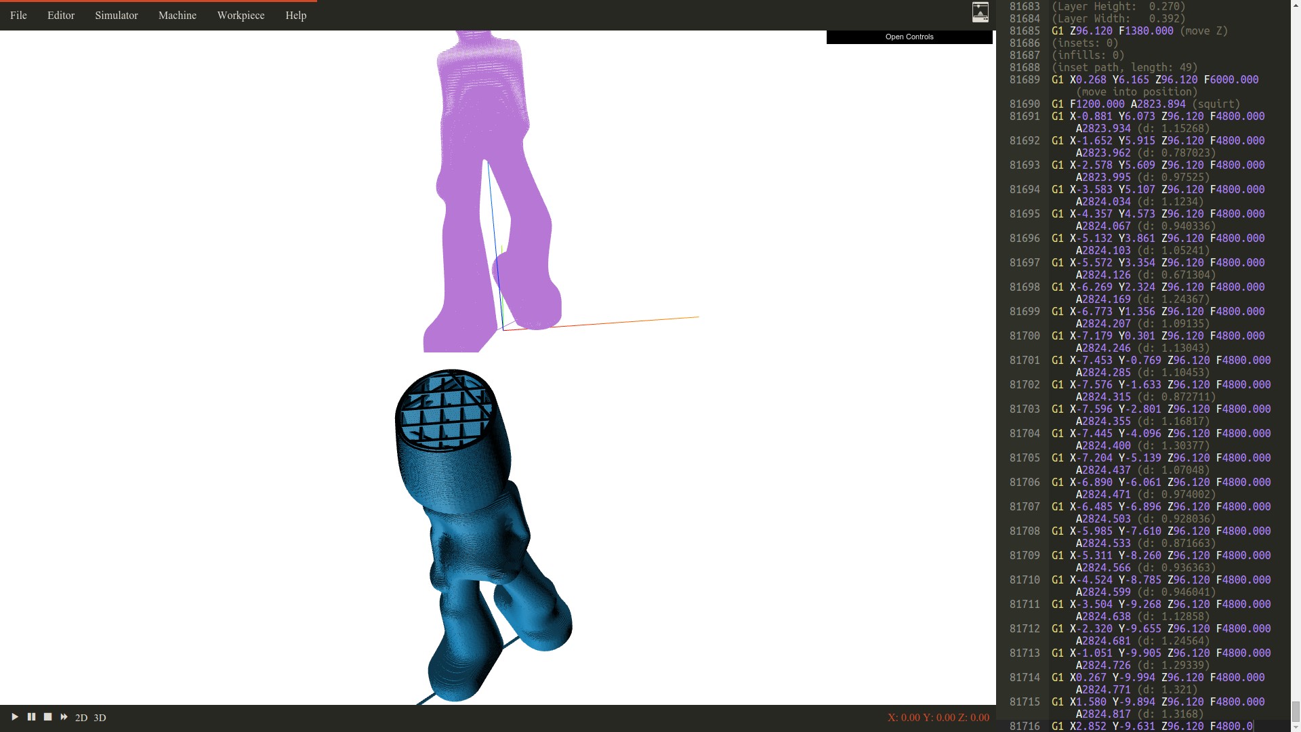Click the 3D printer machine icon
Screen dimensions: 1301x732
[x=980, y=12]
